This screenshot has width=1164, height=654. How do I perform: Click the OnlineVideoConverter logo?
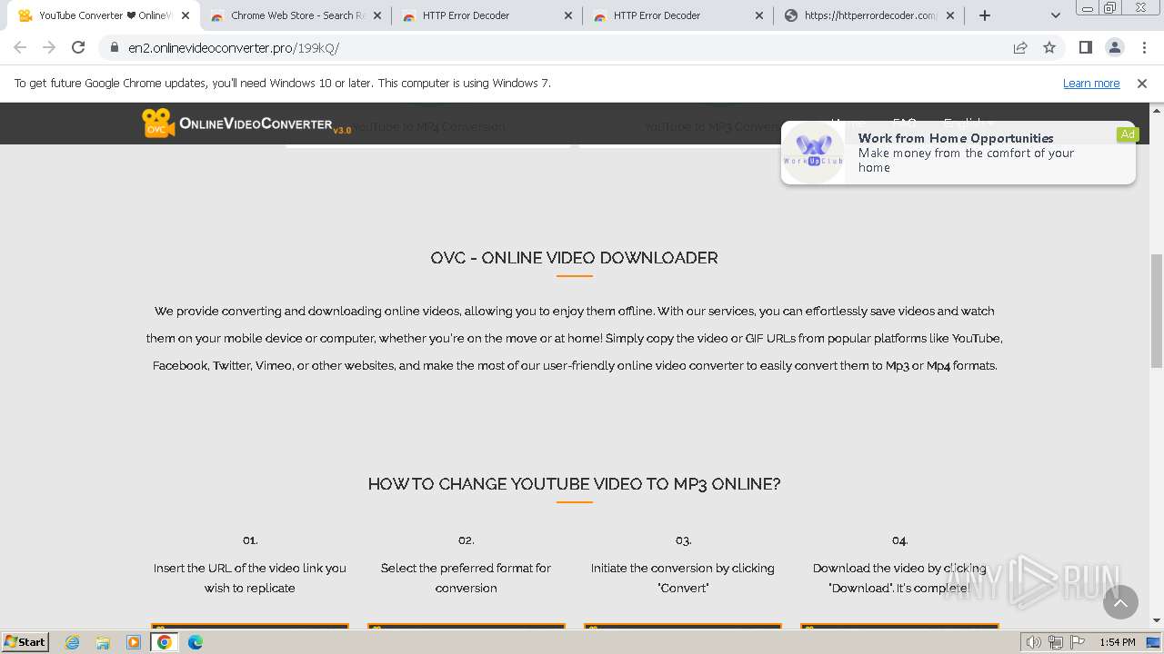point(246,124)
